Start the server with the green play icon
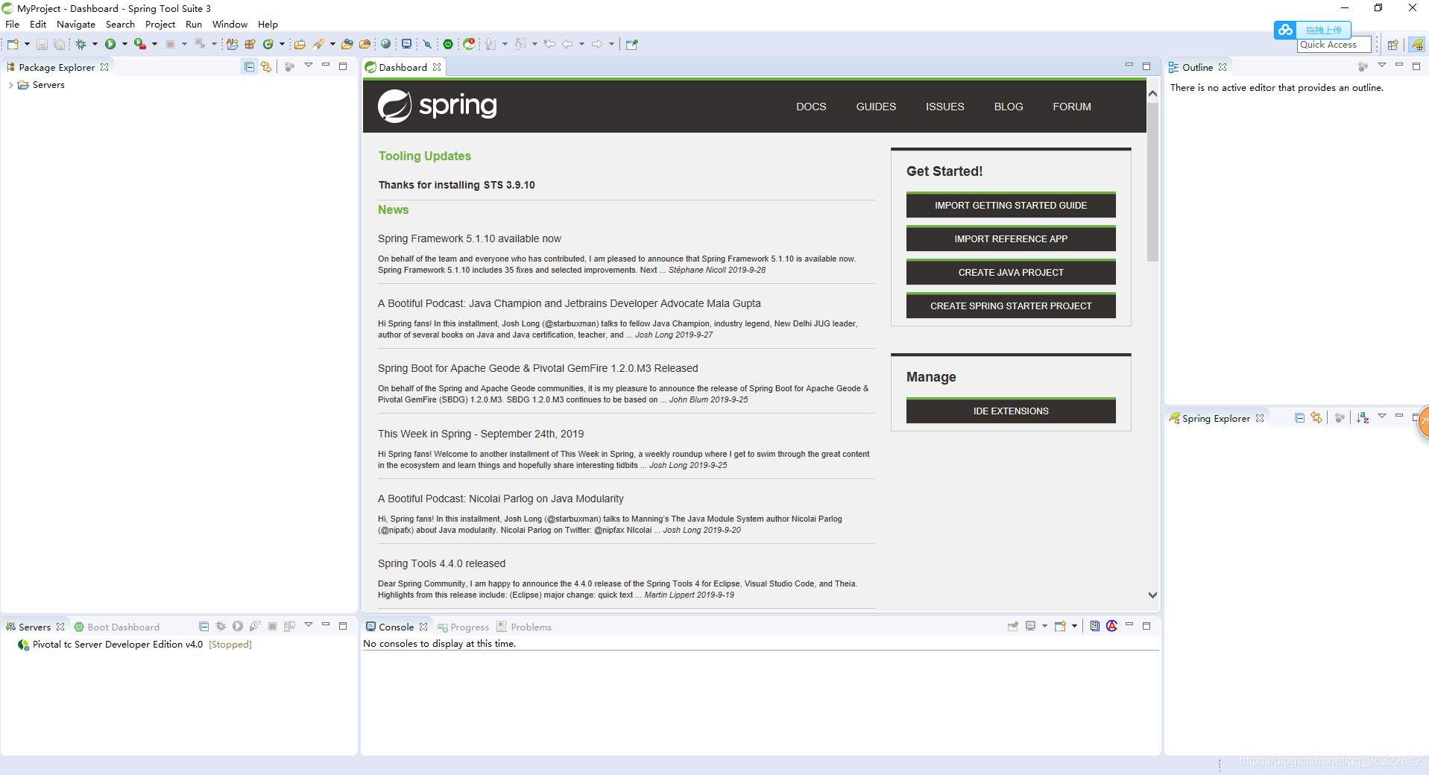This screenshot has height=775, width=1429. click(238, 626)
